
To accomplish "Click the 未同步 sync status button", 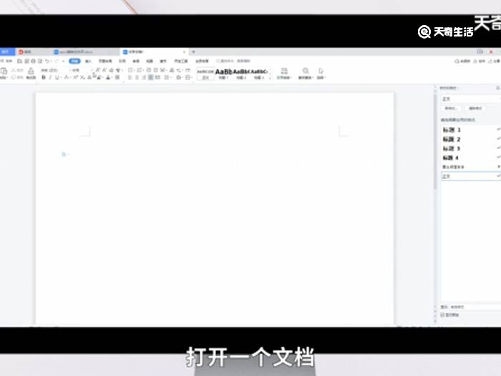I will (x=462, y=61).
